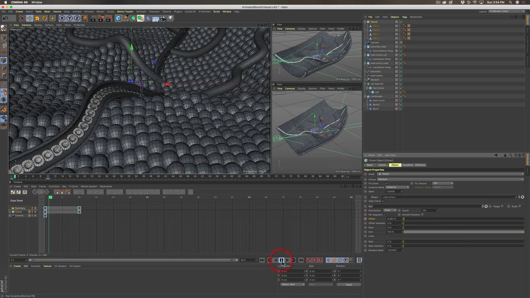
Task: Click the End percentage slider bar
Action: point(463,232)
